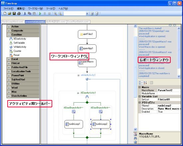The height and width of the screenshot is (146, 183).
Task: Click the Cut scissors icon
Action: pos(25,13)
